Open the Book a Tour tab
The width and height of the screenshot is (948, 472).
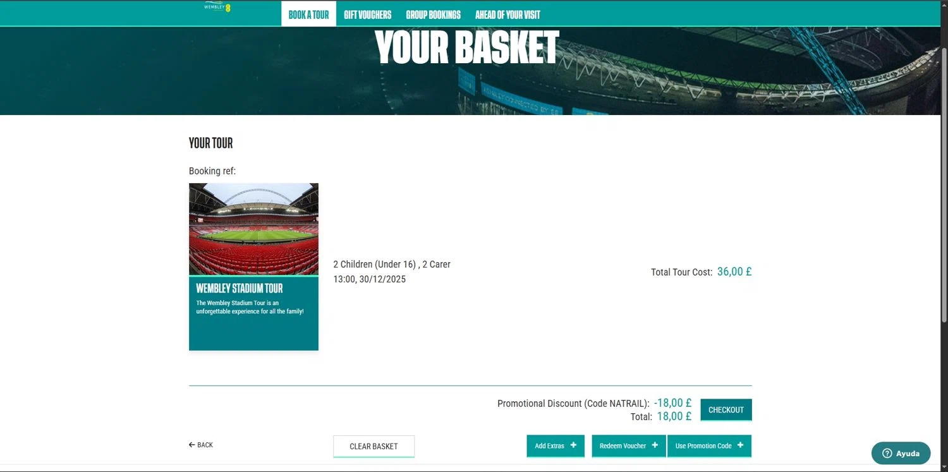[308, 15]
